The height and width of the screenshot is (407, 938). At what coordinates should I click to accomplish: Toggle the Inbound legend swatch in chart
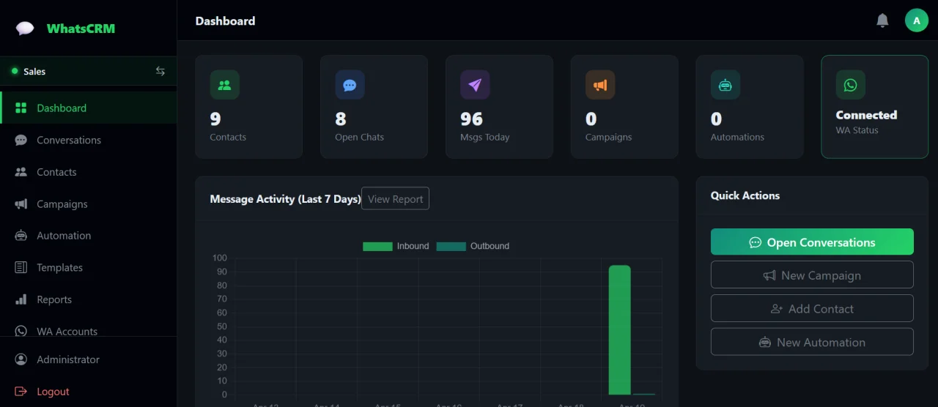click(377, 246)
